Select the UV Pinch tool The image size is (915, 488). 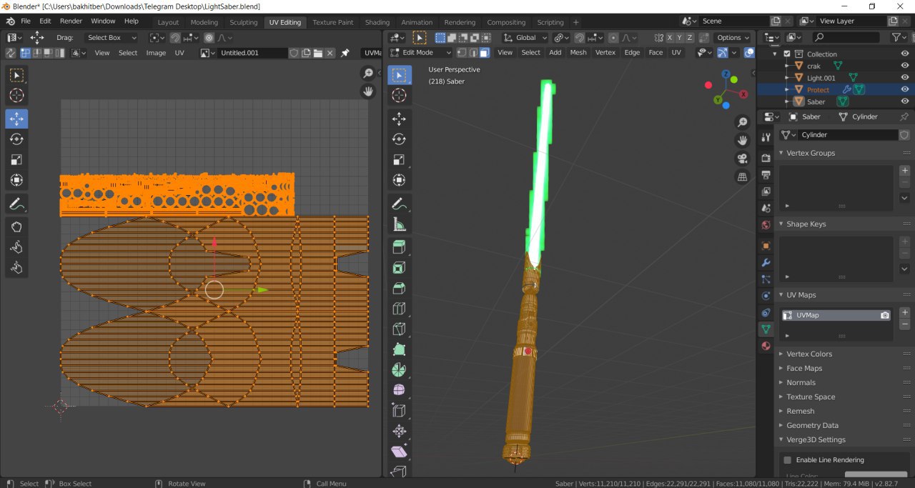(17, 268)
